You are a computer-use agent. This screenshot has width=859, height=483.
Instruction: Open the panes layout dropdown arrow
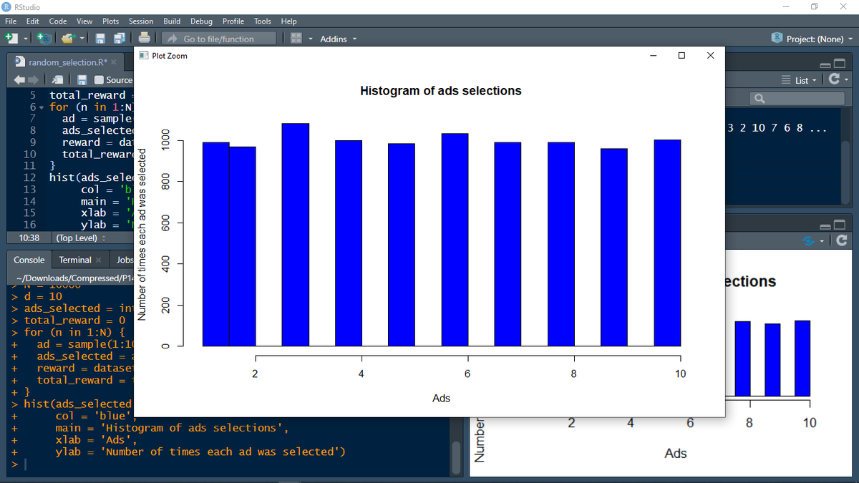[310, 39]
